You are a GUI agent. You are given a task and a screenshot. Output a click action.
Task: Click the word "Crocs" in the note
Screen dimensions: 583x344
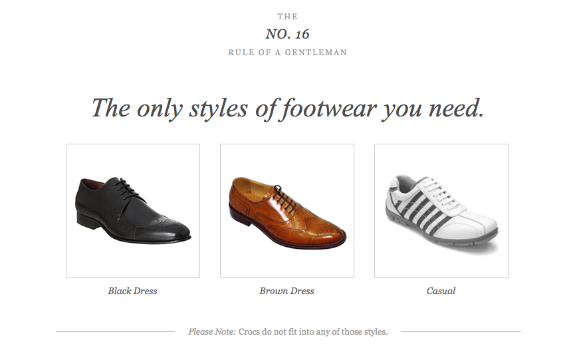(x=250, y=331)
